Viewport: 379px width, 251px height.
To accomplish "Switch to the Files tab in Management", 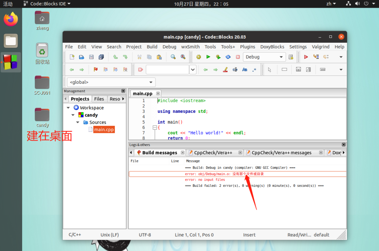I will [x=99, y=99].
